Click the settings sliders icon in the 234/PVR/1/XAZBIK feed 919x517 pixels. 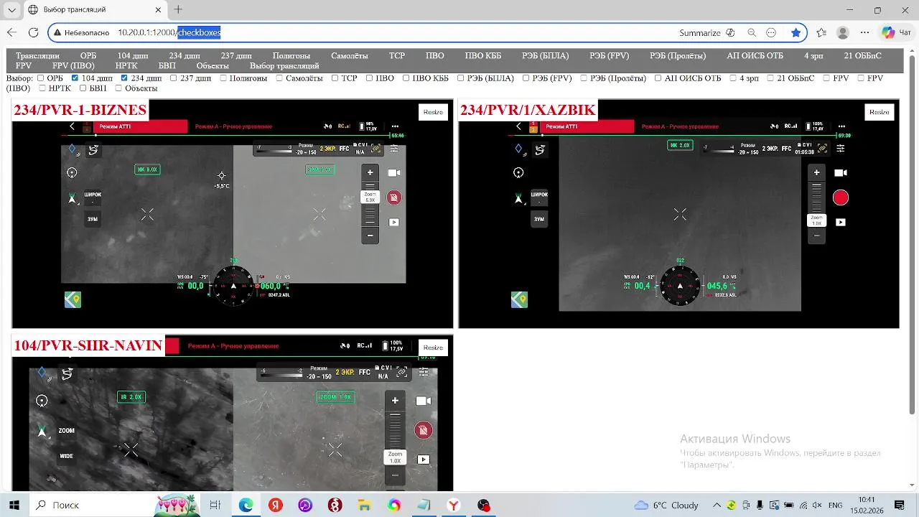coord(841,149)
